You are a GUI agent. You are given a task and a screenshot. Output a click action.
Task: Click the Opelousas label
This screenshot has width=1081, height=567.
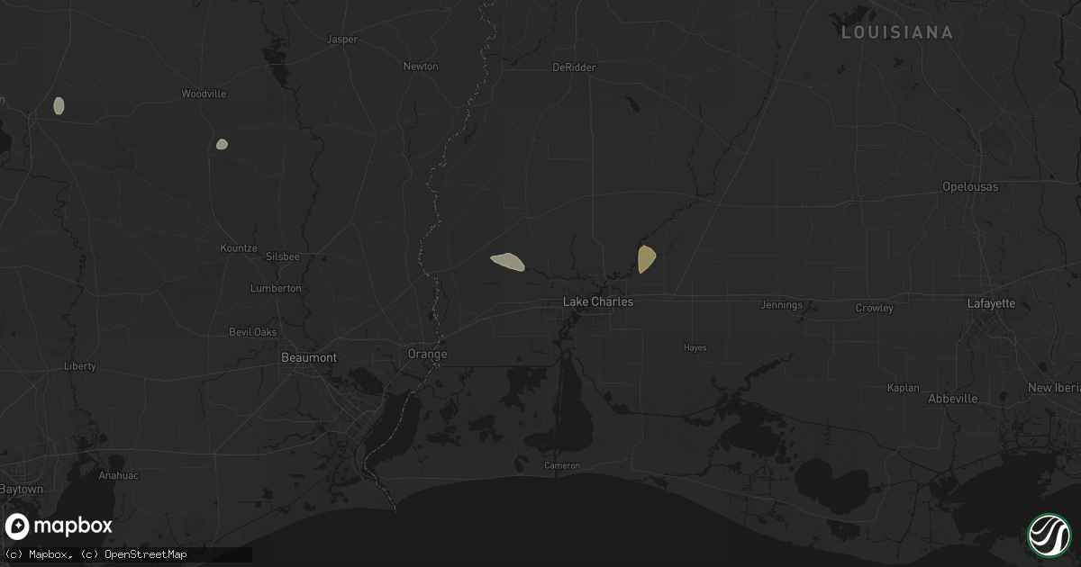click(x=970, y=186)
